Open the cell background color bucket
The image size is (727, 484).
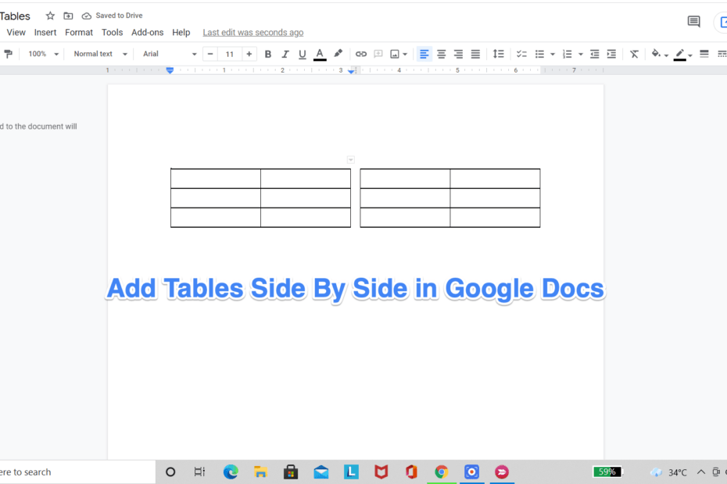click(656, 54)
